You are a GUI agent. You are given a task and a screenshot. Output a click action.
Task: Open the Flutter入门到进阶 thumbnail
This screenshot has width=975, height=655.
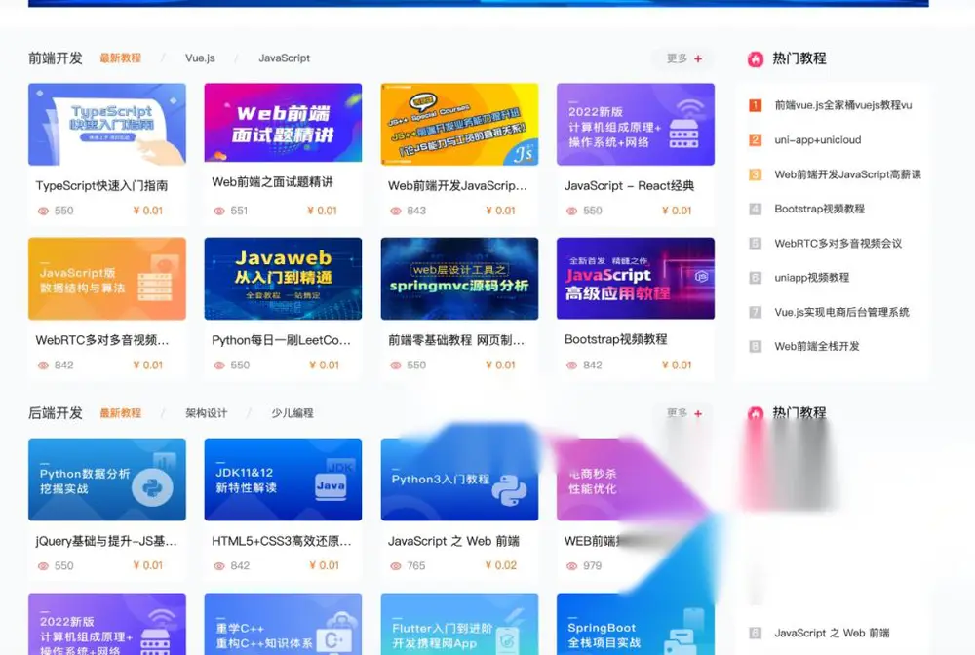[459, 624]
